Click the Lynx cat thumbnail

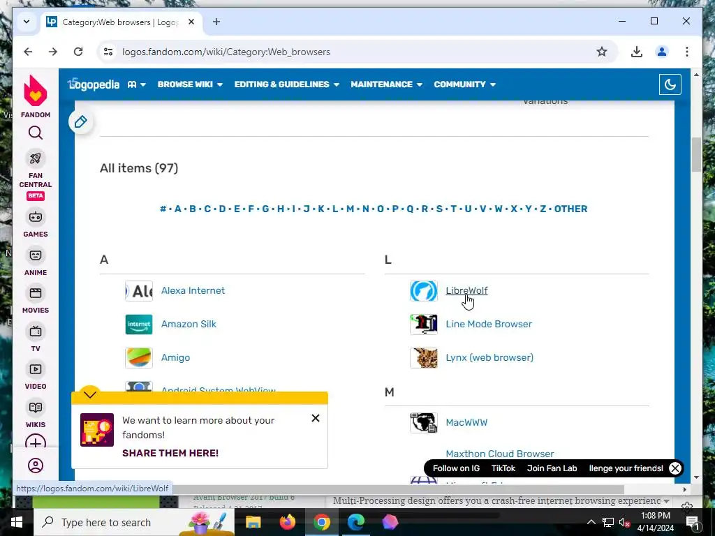[424, 358]
